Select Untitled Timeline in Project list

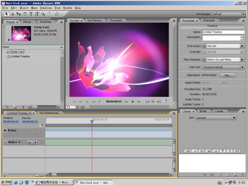[20, 56]
